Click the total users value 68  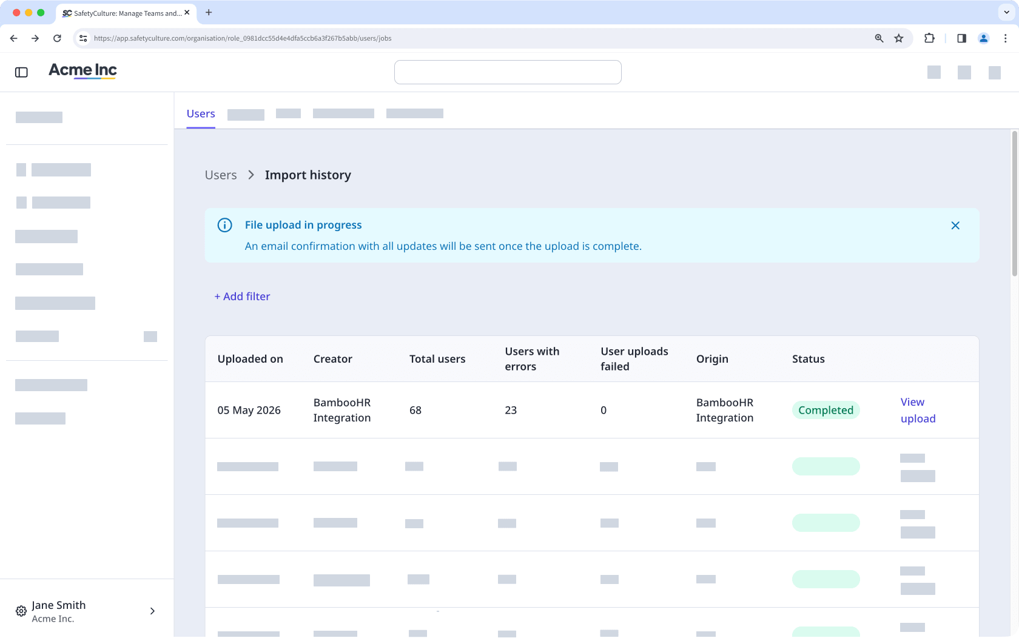(415, 411)
